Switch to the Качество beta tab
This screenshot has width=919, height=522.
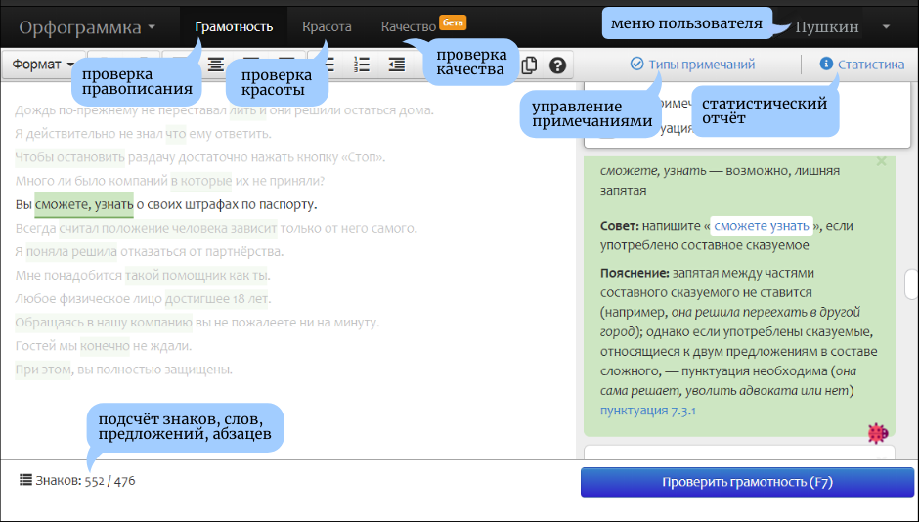pyautogui.click(x=423, y=25)
